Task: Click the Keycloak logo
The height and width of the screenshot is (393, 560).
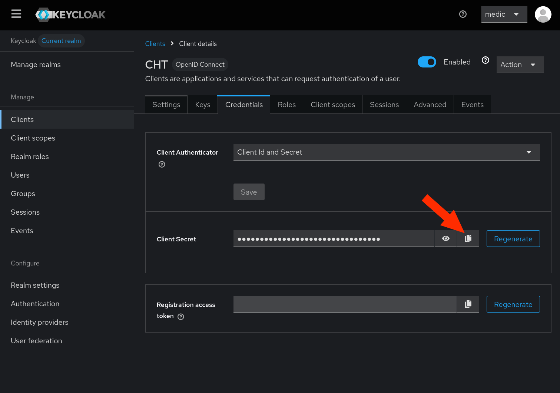Action: click(70, 15)
